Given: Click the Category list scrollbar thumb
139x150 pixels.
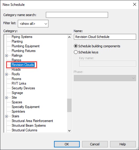Looking at the screenshot, I should 69,105.
